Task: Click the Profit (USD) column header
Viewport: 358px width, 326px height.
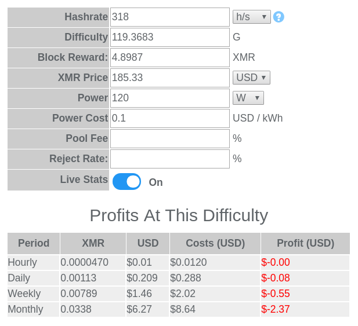Action: tap(305, 243)
